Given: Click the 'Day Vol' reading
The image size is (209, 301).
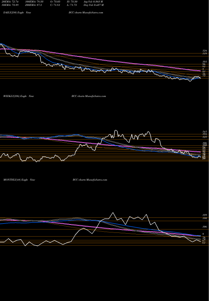Looking at the screenshot, I should pos(94,5).
